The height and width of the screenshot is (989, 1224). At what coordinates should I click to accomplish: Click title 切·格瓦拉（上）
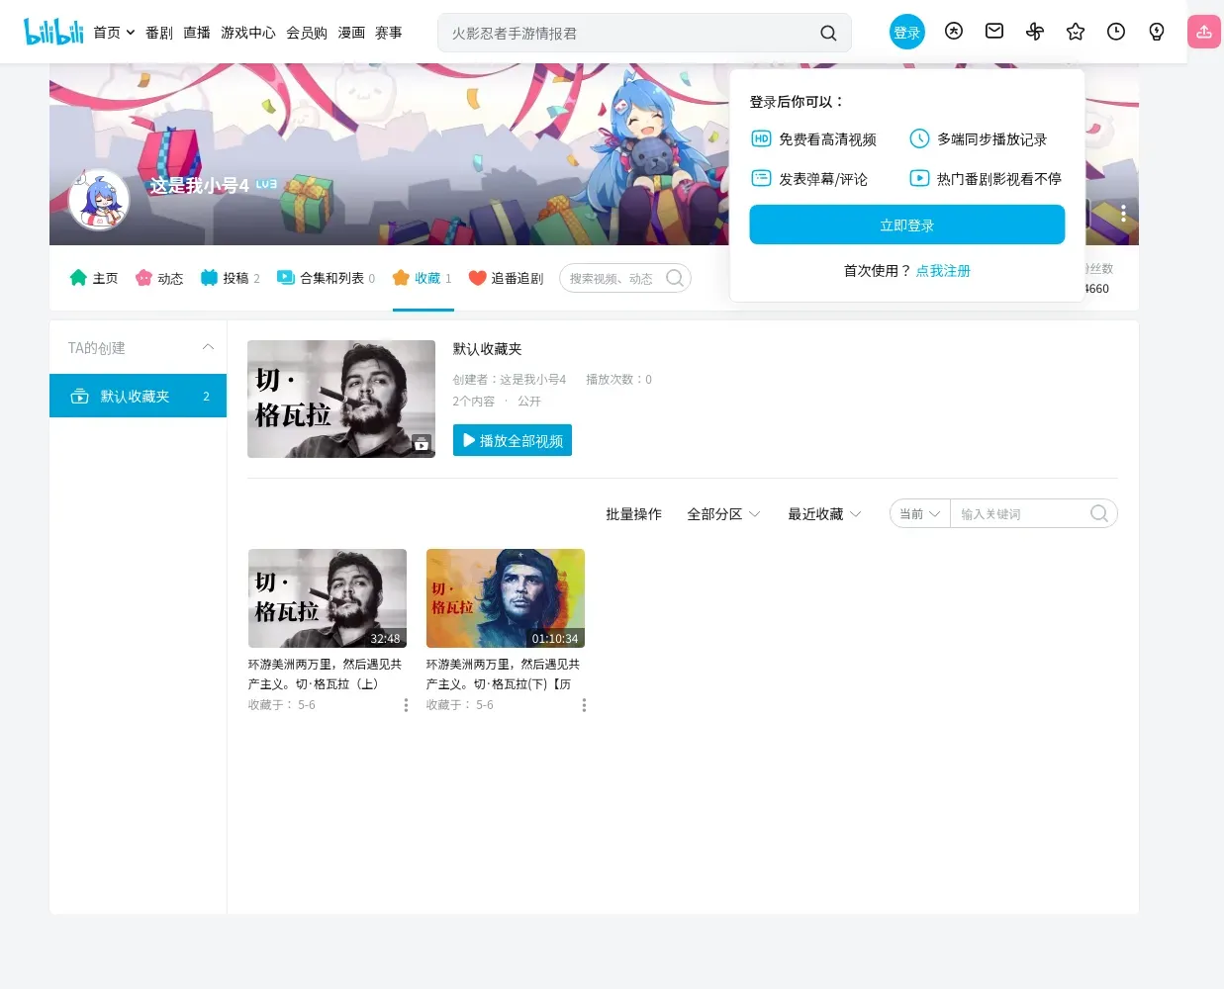pos(327,674)
